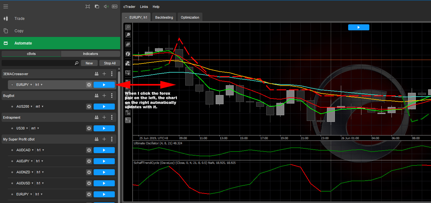The width and height of the screenshot is (431, 203).
Task: Add an instance to BugBot with plus
Action: (x=104, y=96)
